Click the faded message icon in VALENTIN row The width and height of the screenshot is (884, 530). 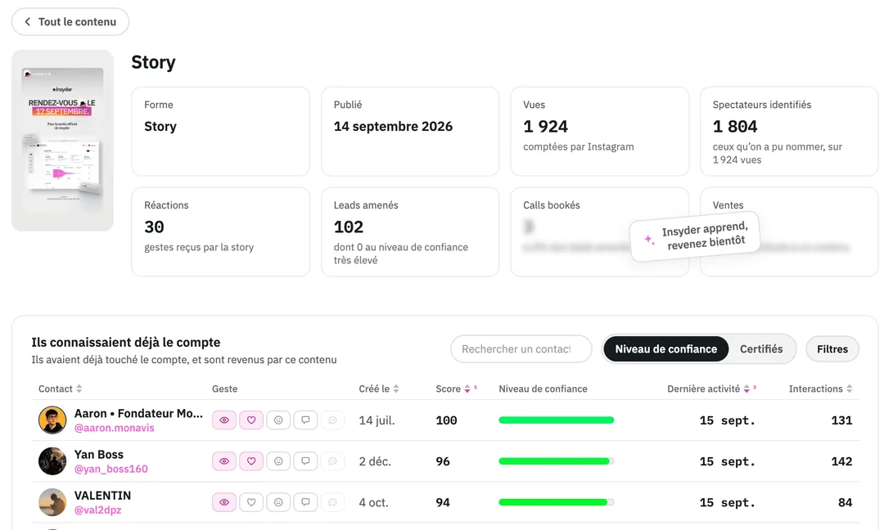(332, 502)
